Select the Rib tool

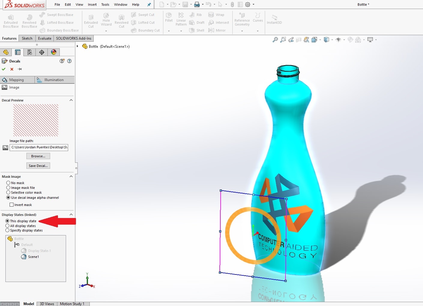click(x=196, y=15)
